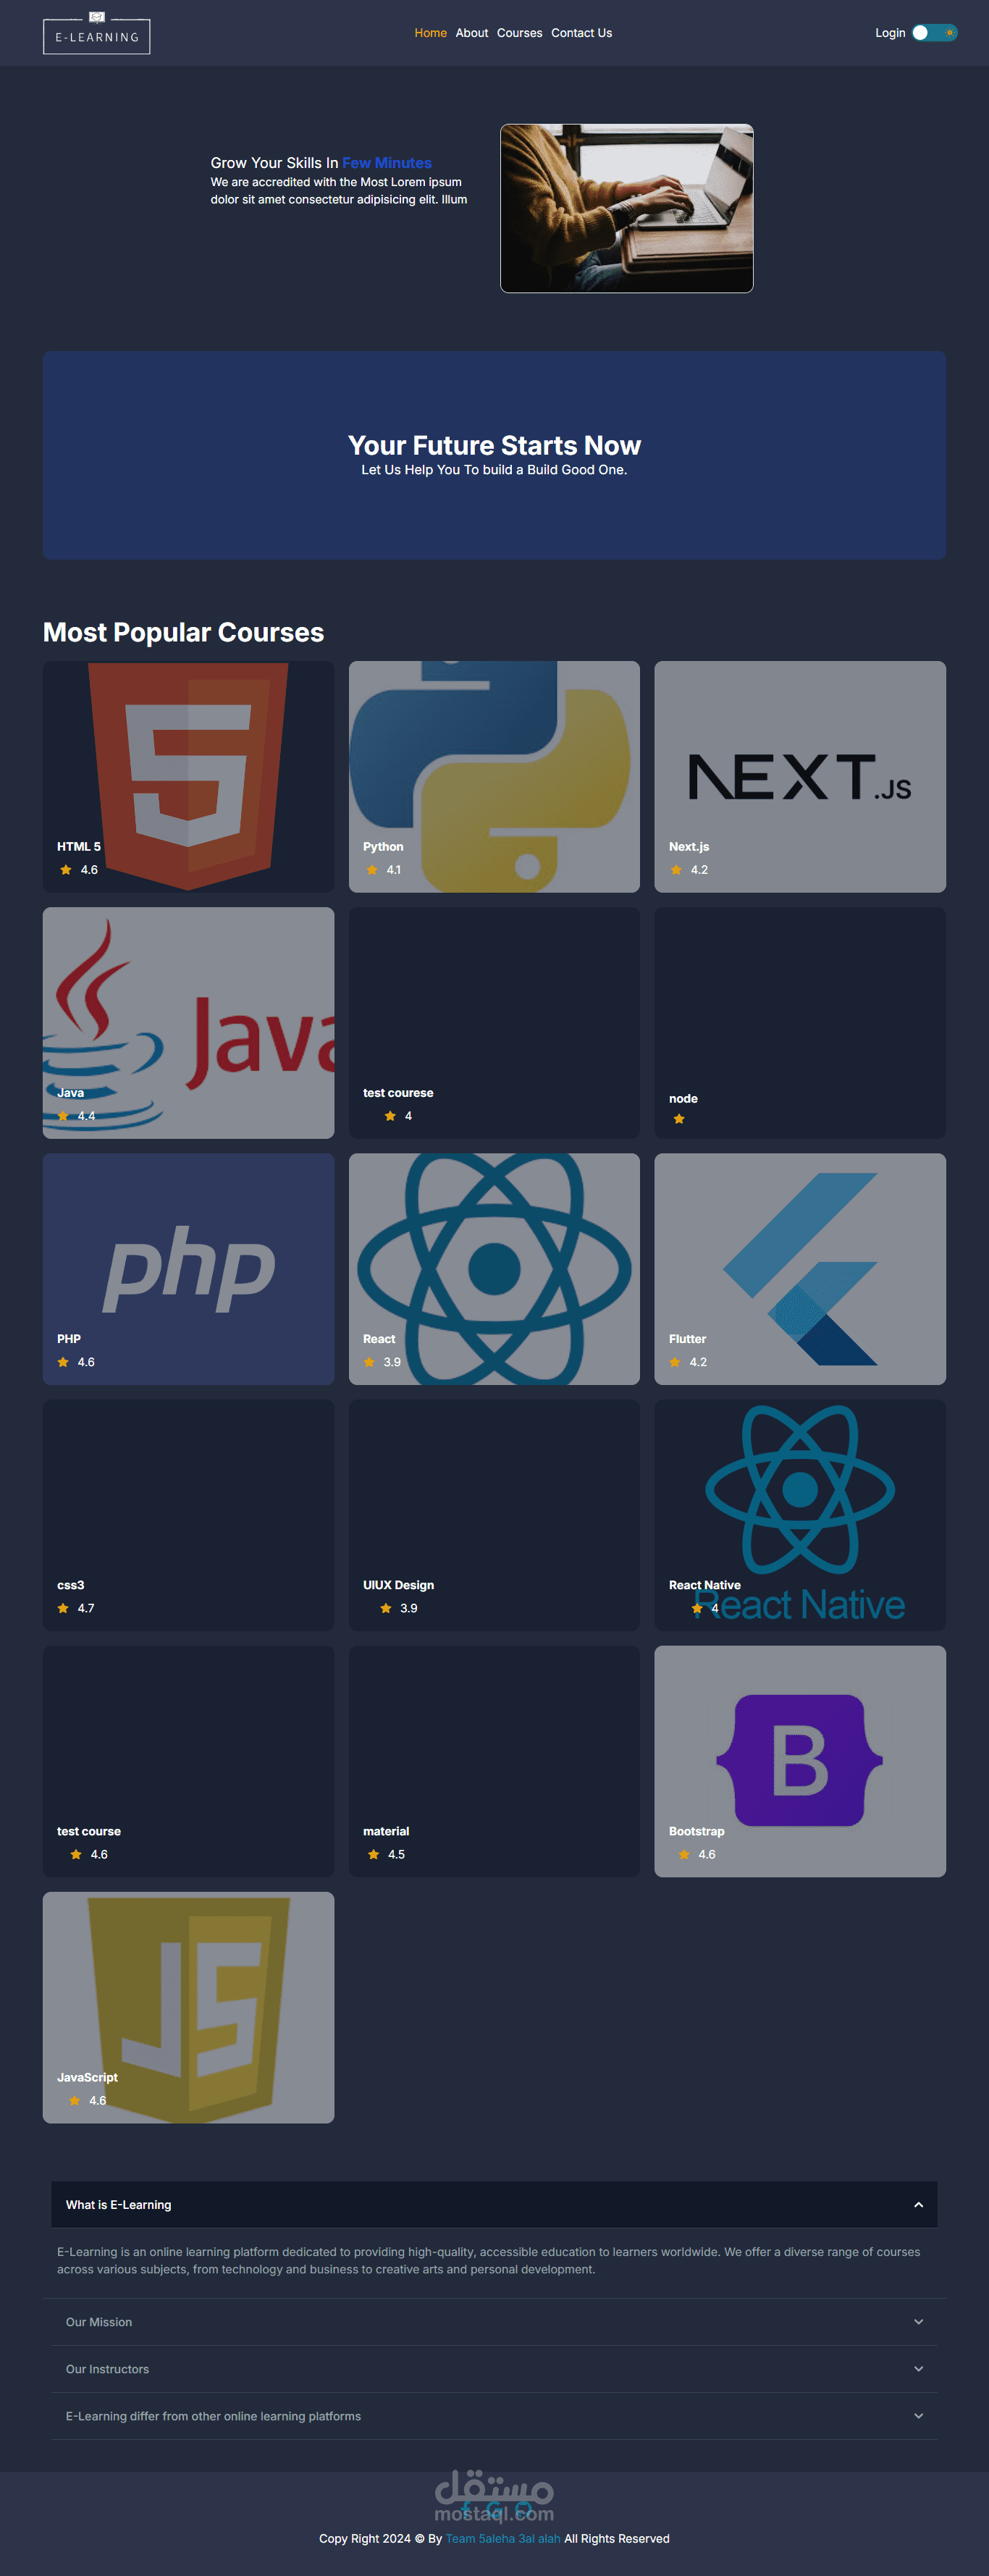Viewport: 989px width, 2576px height.
Task: Open the Python course card
Action: pyautogui.click(x=494, y=776)
